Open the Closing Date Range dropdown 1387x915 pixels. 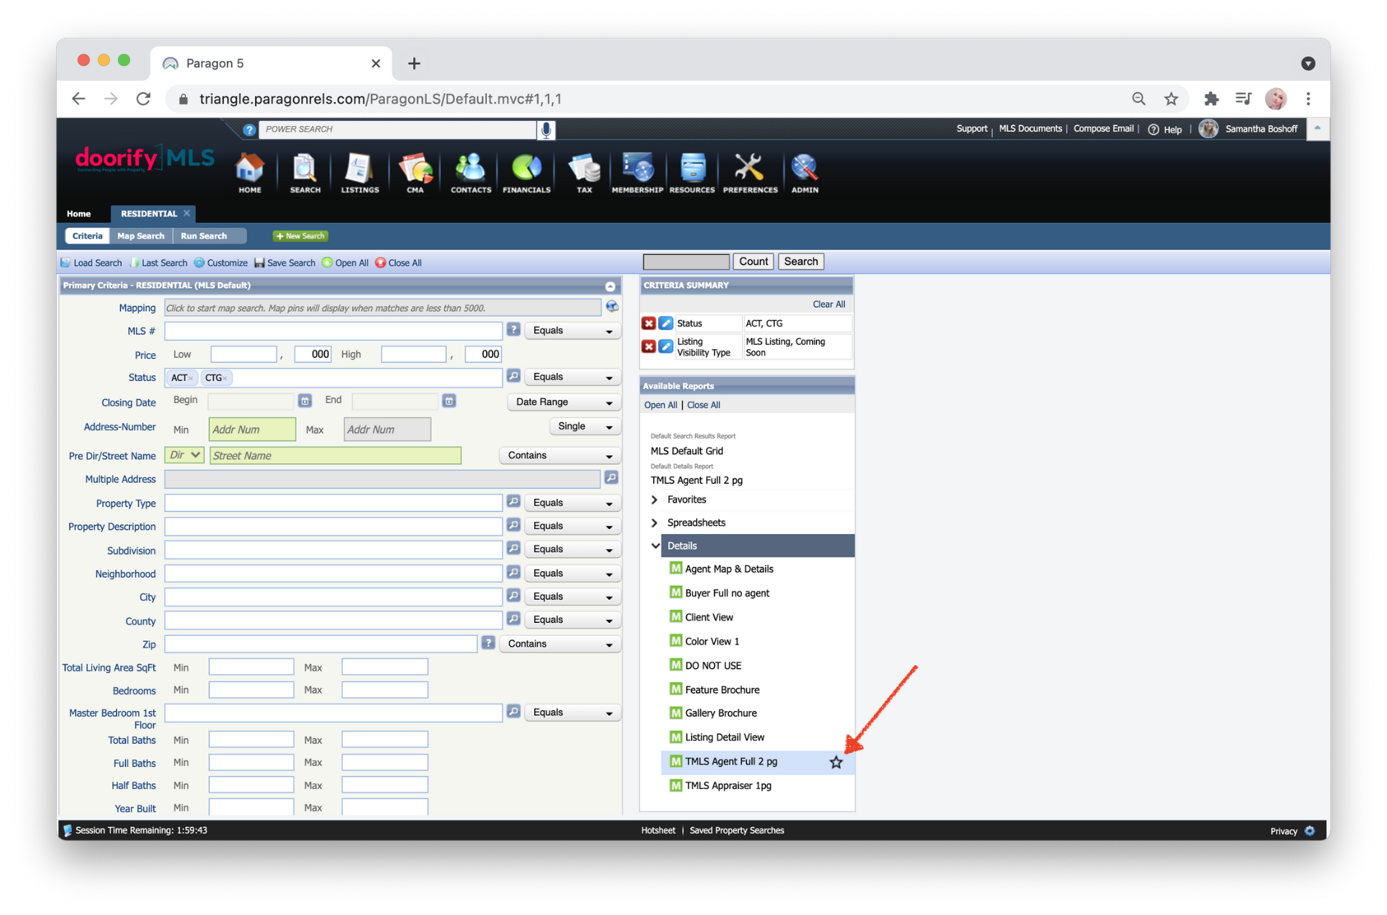coord(563,402)
